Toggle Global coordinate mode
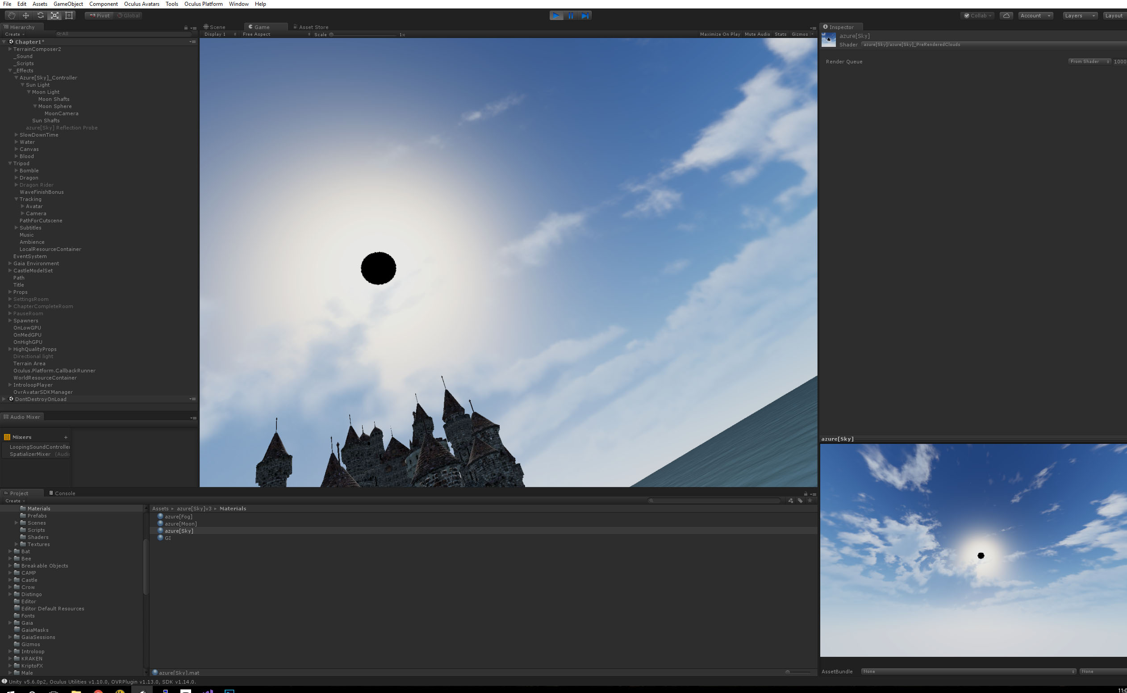The width and height of the screenshot is (1127, 693). coord(128,15)
